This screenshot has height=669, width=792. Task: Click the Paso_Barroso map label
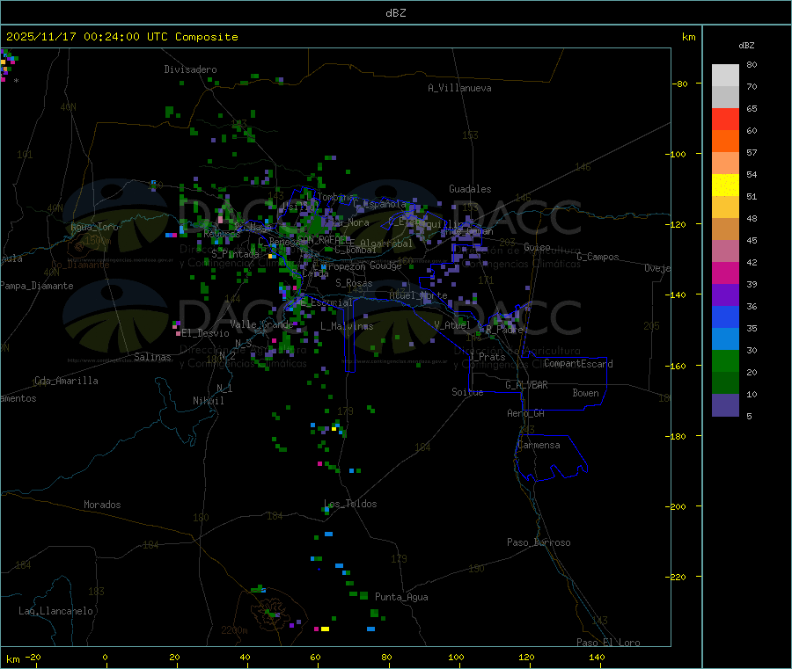coord(539,543)
